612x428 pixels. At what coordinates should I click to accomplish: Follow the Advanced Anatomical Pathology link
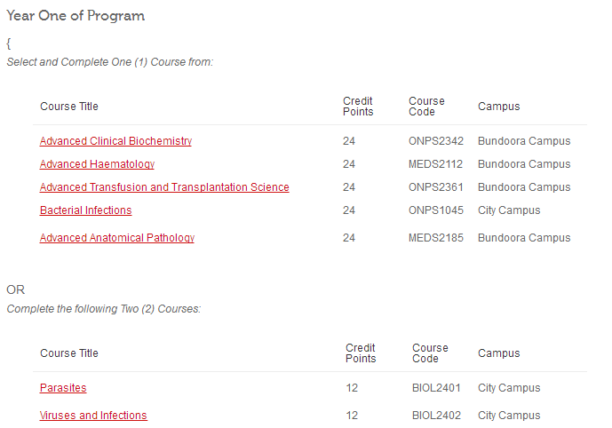(117, 238)
